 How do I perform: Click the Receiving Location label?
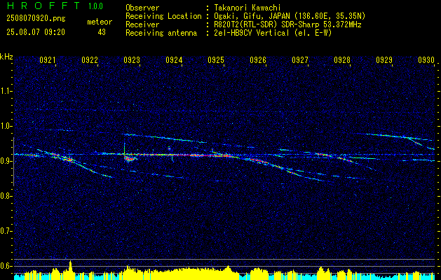point(163,17)
